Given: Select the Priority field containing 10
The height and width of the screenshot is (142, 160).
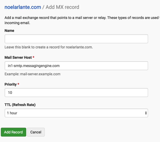Looking at the screenshot, I should (76, 93).
